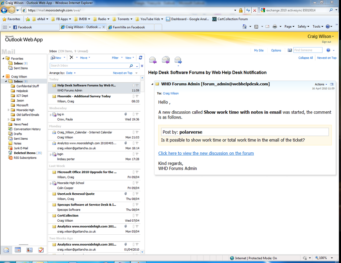Open the New message dropdown arrow
The height and width of the screenshot is (263, 341).
click(x=64, y=57)
